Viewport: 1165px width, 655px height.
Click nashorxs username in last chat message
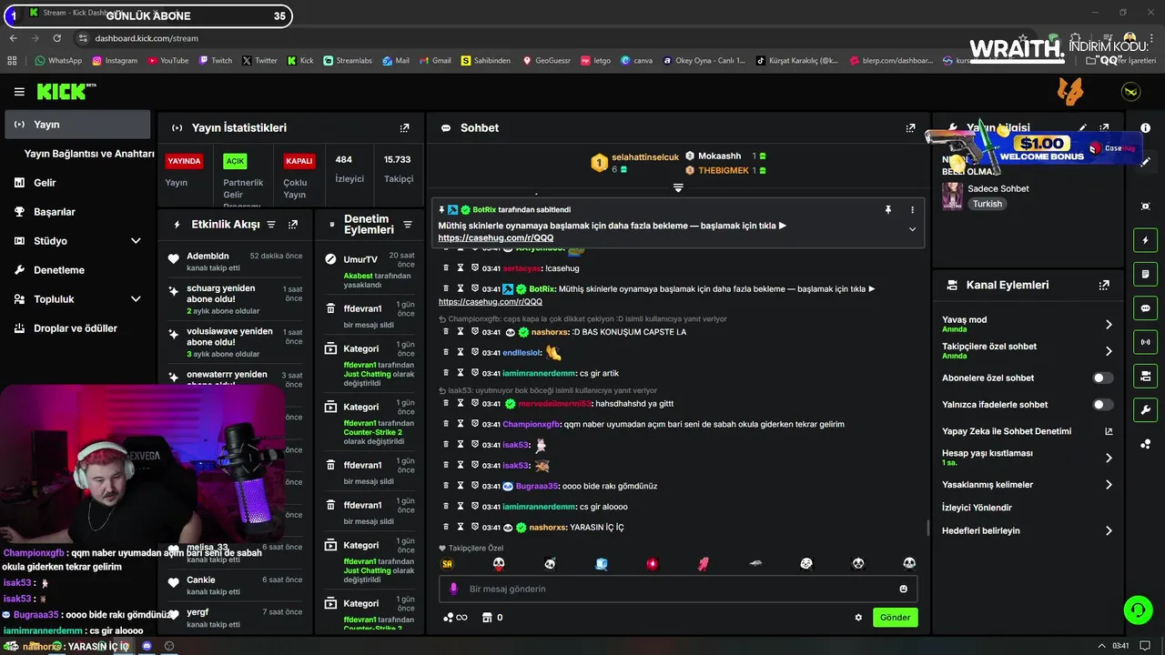coord(548,528)
